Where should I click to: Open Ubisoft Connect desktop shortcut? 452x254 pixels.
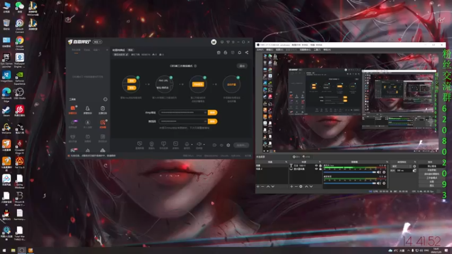click(x=19, y=26)
